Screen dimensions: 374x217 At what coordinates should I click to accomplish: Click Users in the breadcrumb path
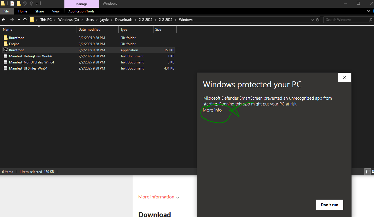[x=90, y=20]
